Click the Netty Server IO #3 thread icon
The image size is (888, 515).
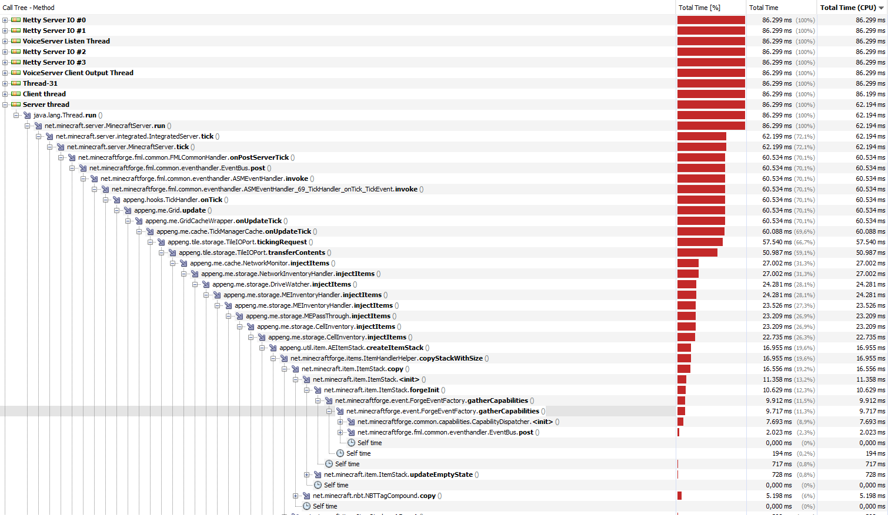(x=16, y=62)
